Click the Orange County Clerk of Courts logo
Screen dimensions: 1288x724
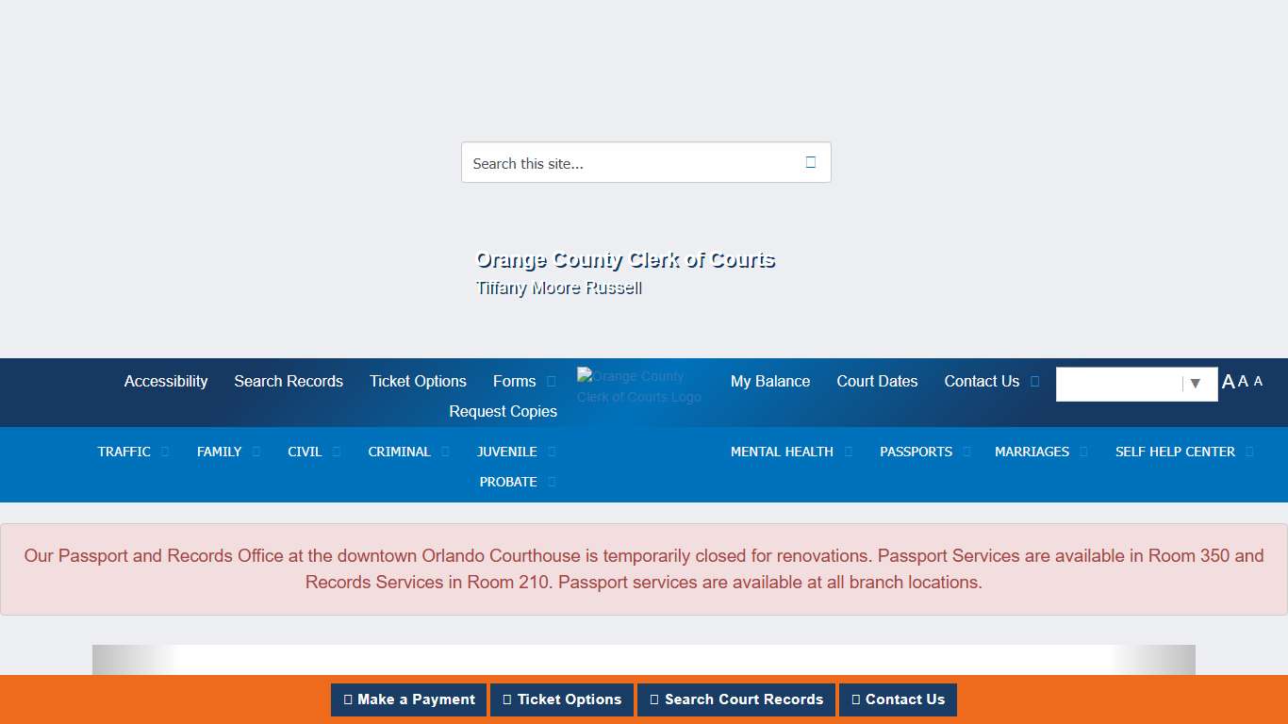(639, 386)
